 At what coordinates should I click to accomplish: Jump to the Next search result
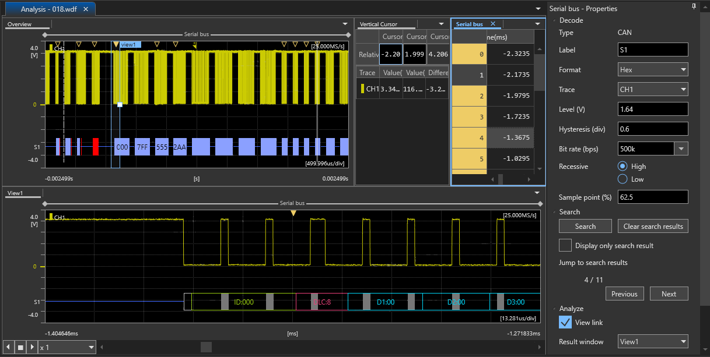point(669,294)
